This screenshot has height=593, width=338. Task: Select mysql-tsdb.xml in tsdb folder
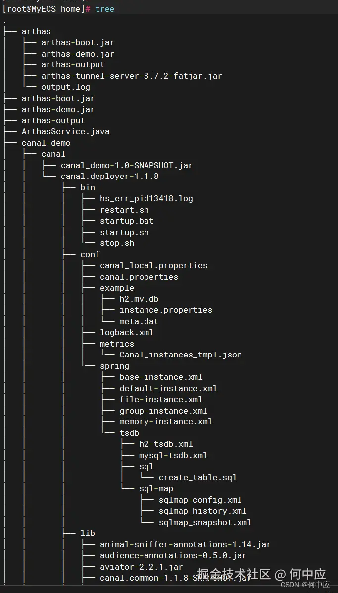(x=173, y=455)
